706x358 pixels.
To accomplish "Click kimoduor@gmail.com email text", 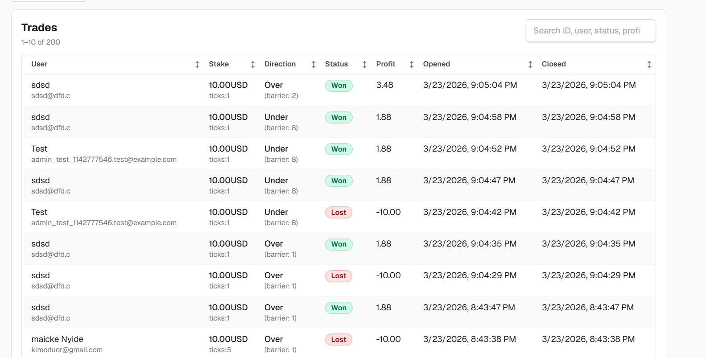I will (67, 350).
